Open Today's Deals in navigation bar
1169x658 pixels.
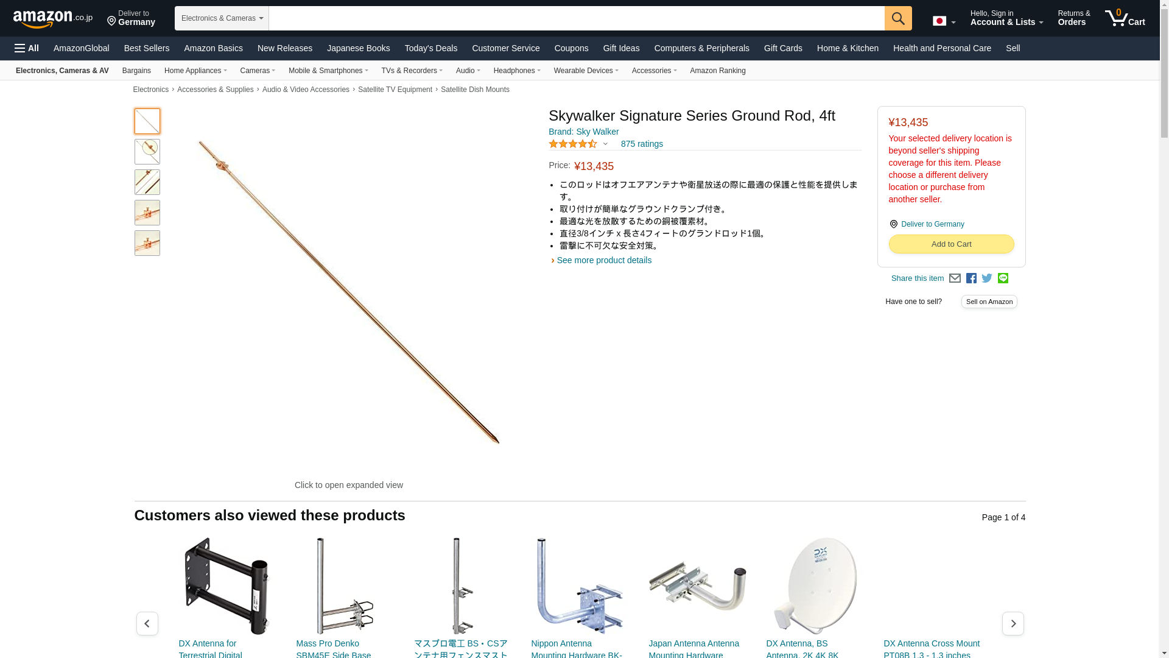coord(430,48)
